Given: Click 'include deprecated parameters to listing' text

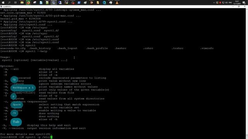Looking at the screenshot, I should pos(72,78).
